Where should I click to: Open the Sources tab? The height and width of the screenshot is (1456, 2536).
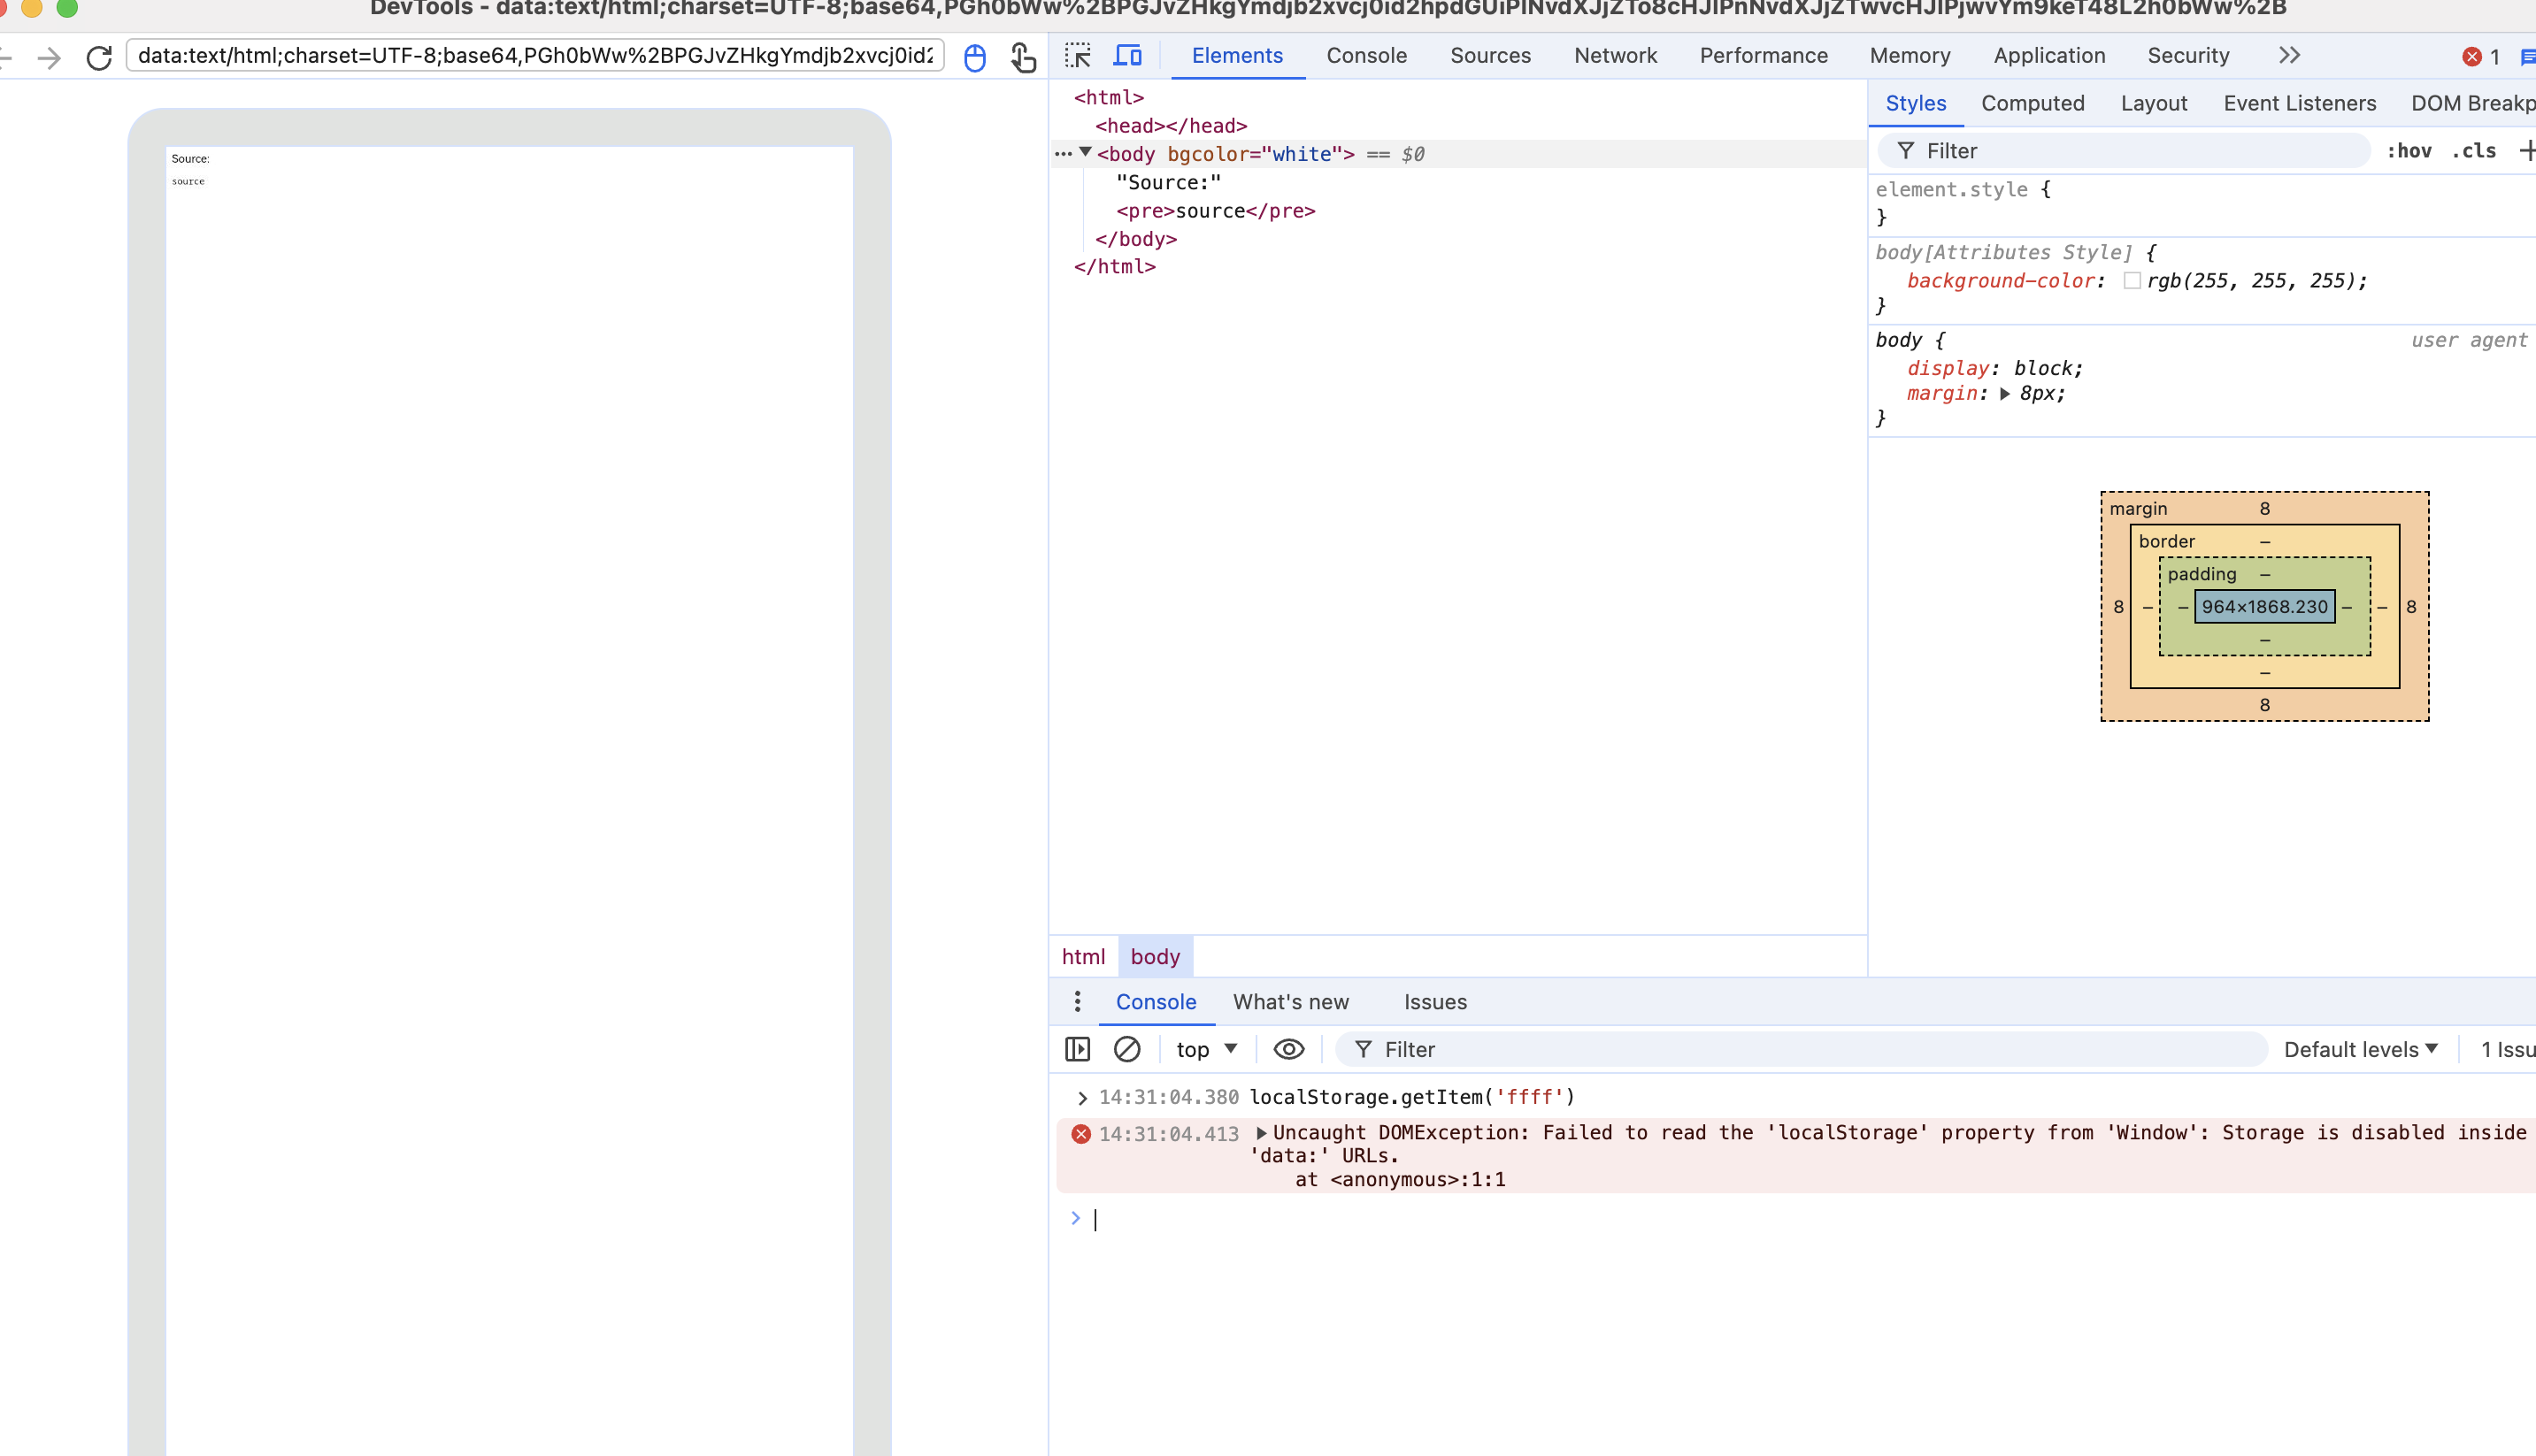[x=1490, y=56]
